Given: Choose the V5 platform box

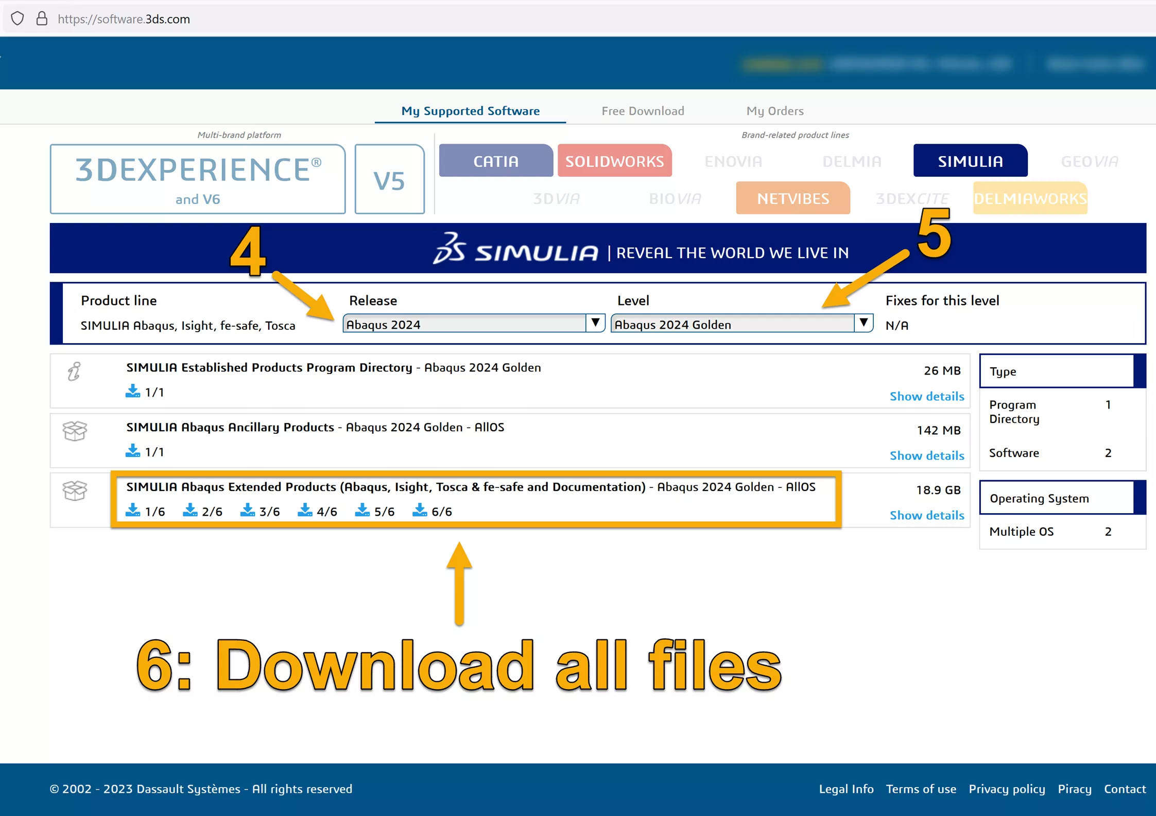Looking at the screenshot, I should [x=389, y=179].
